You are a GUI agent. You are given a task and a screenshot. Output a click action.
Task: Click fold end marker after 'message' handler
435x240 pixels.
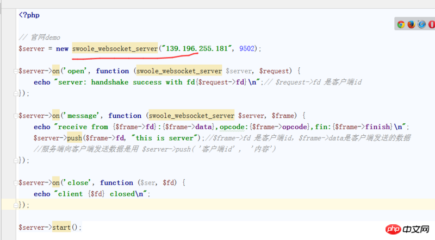pos(16,161)
